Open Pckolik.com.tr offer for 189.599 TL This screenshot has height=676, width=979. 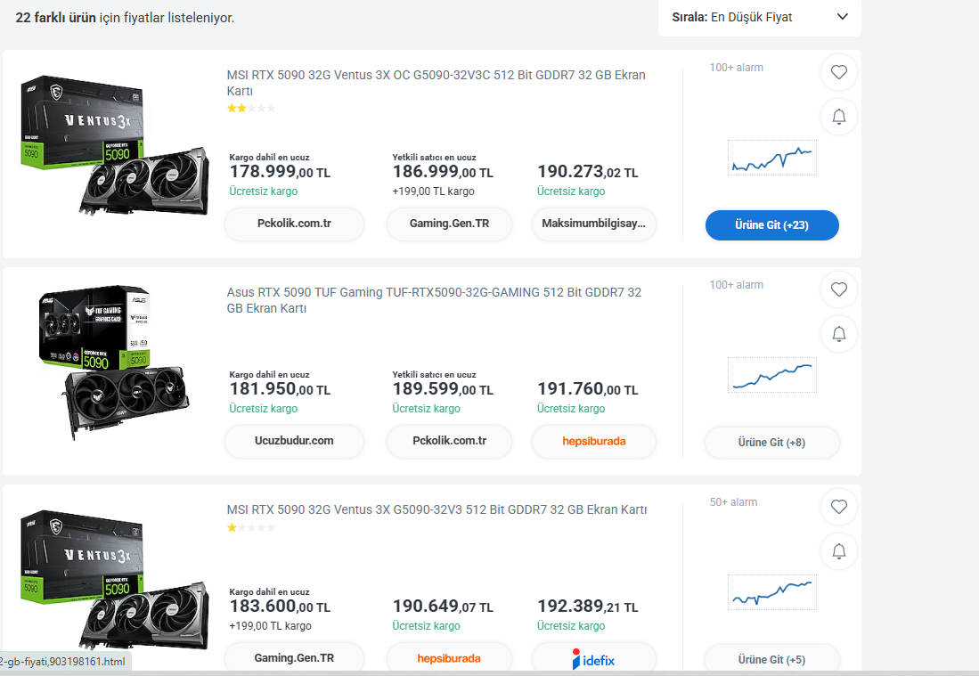pyautogui.click(x=449, y=441)
